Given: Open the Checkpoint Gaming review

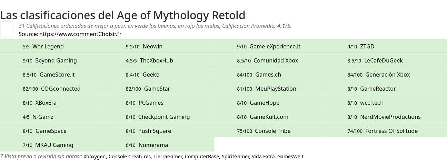Looking at the screenshot, I should 164,117.
